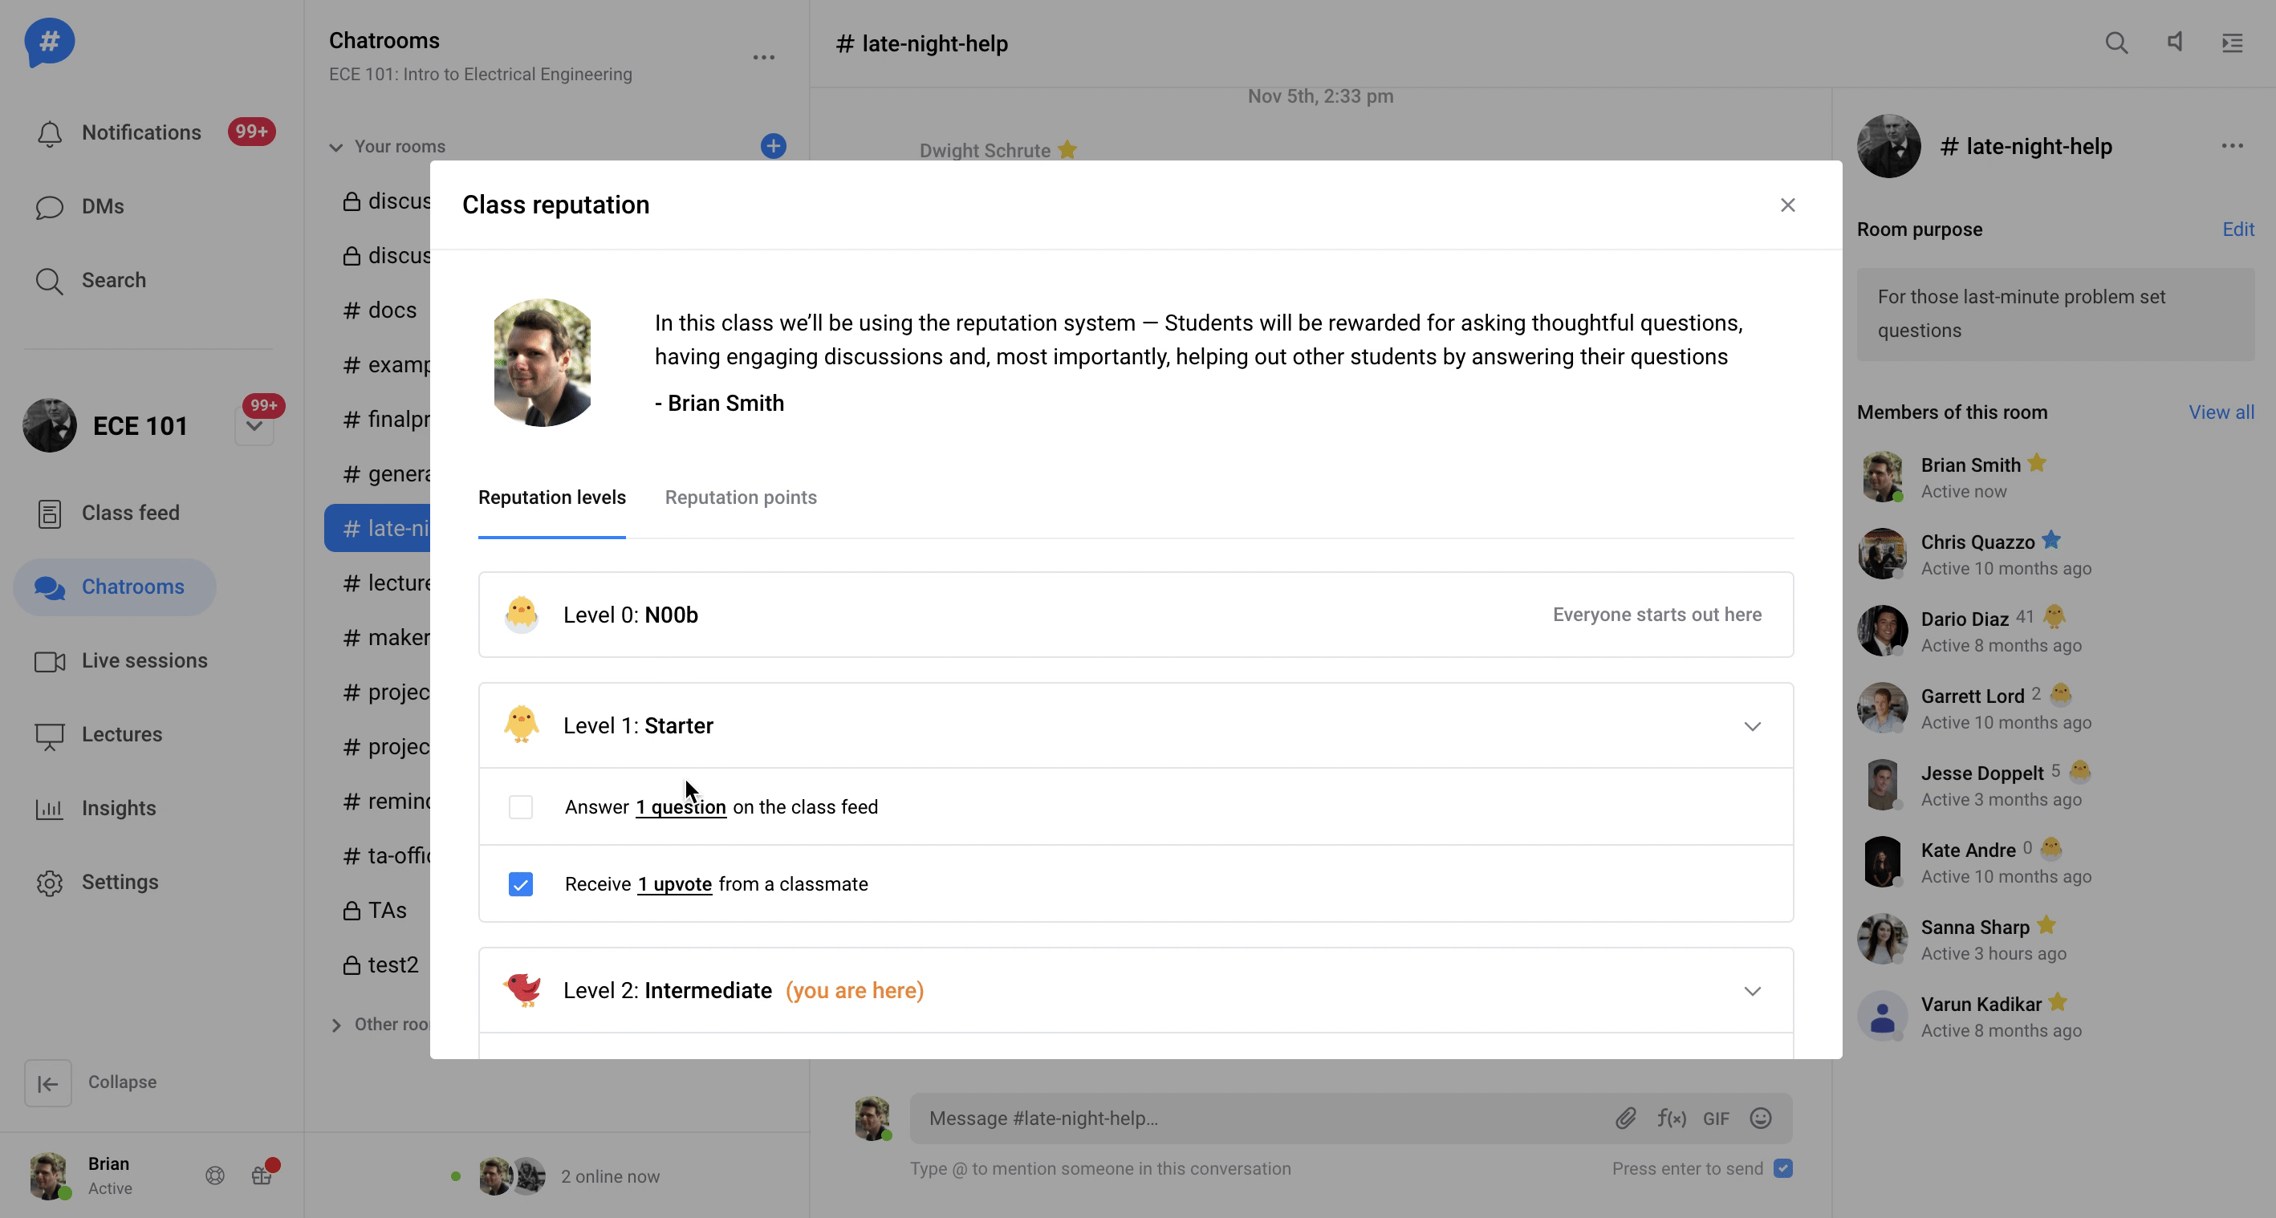Switch to the Reputation points tab
Image resolution: width=2276 pixels, height=1218 pixels.
[x=741, y=497]
